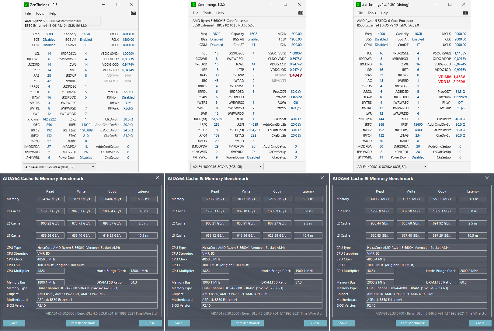The image size is (494, 331).
Task: Click the Close button in the DDR4-3800 AIDA64 window
Action: coord(315,323)
